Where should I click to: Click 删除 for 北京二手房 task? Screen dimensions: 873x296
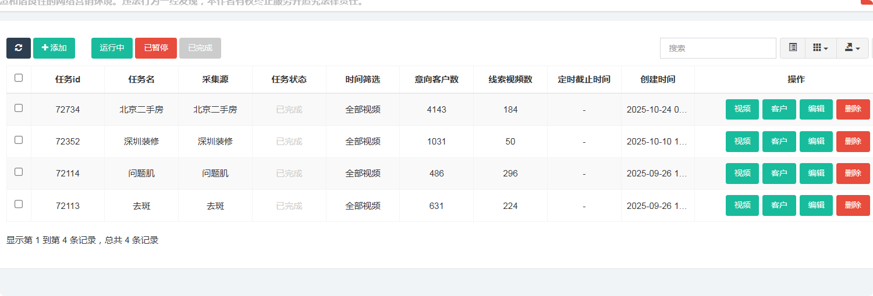[853, 109]
